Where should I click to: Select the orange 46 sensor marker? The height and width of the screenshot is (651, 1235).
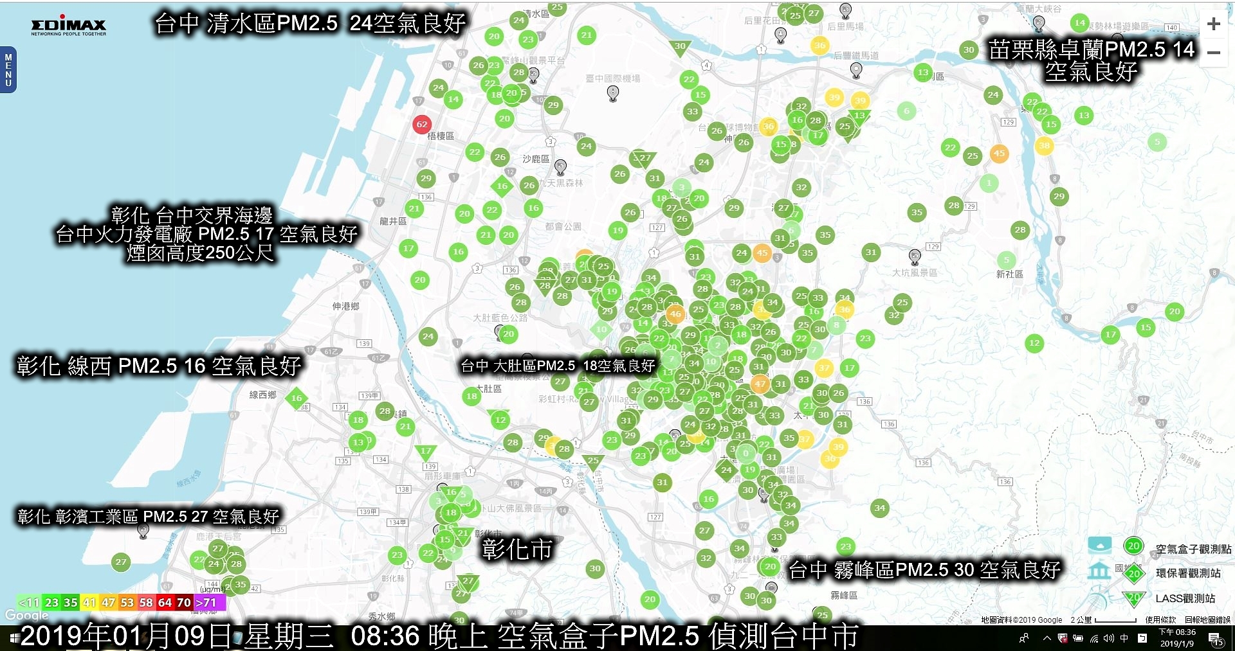click(x=675, y=314)
